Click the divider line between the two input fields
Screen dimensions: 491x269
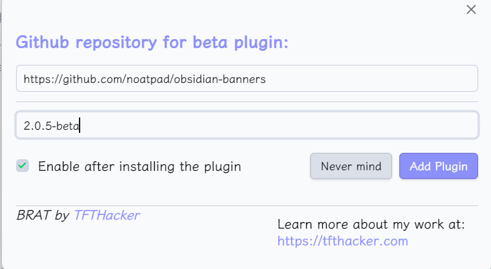tap(247, 101)
